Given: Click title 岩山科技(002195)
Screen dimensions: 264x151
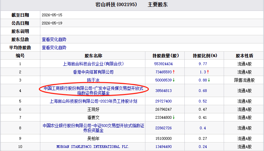Looking at the screenshot, I should coord(116,4).
